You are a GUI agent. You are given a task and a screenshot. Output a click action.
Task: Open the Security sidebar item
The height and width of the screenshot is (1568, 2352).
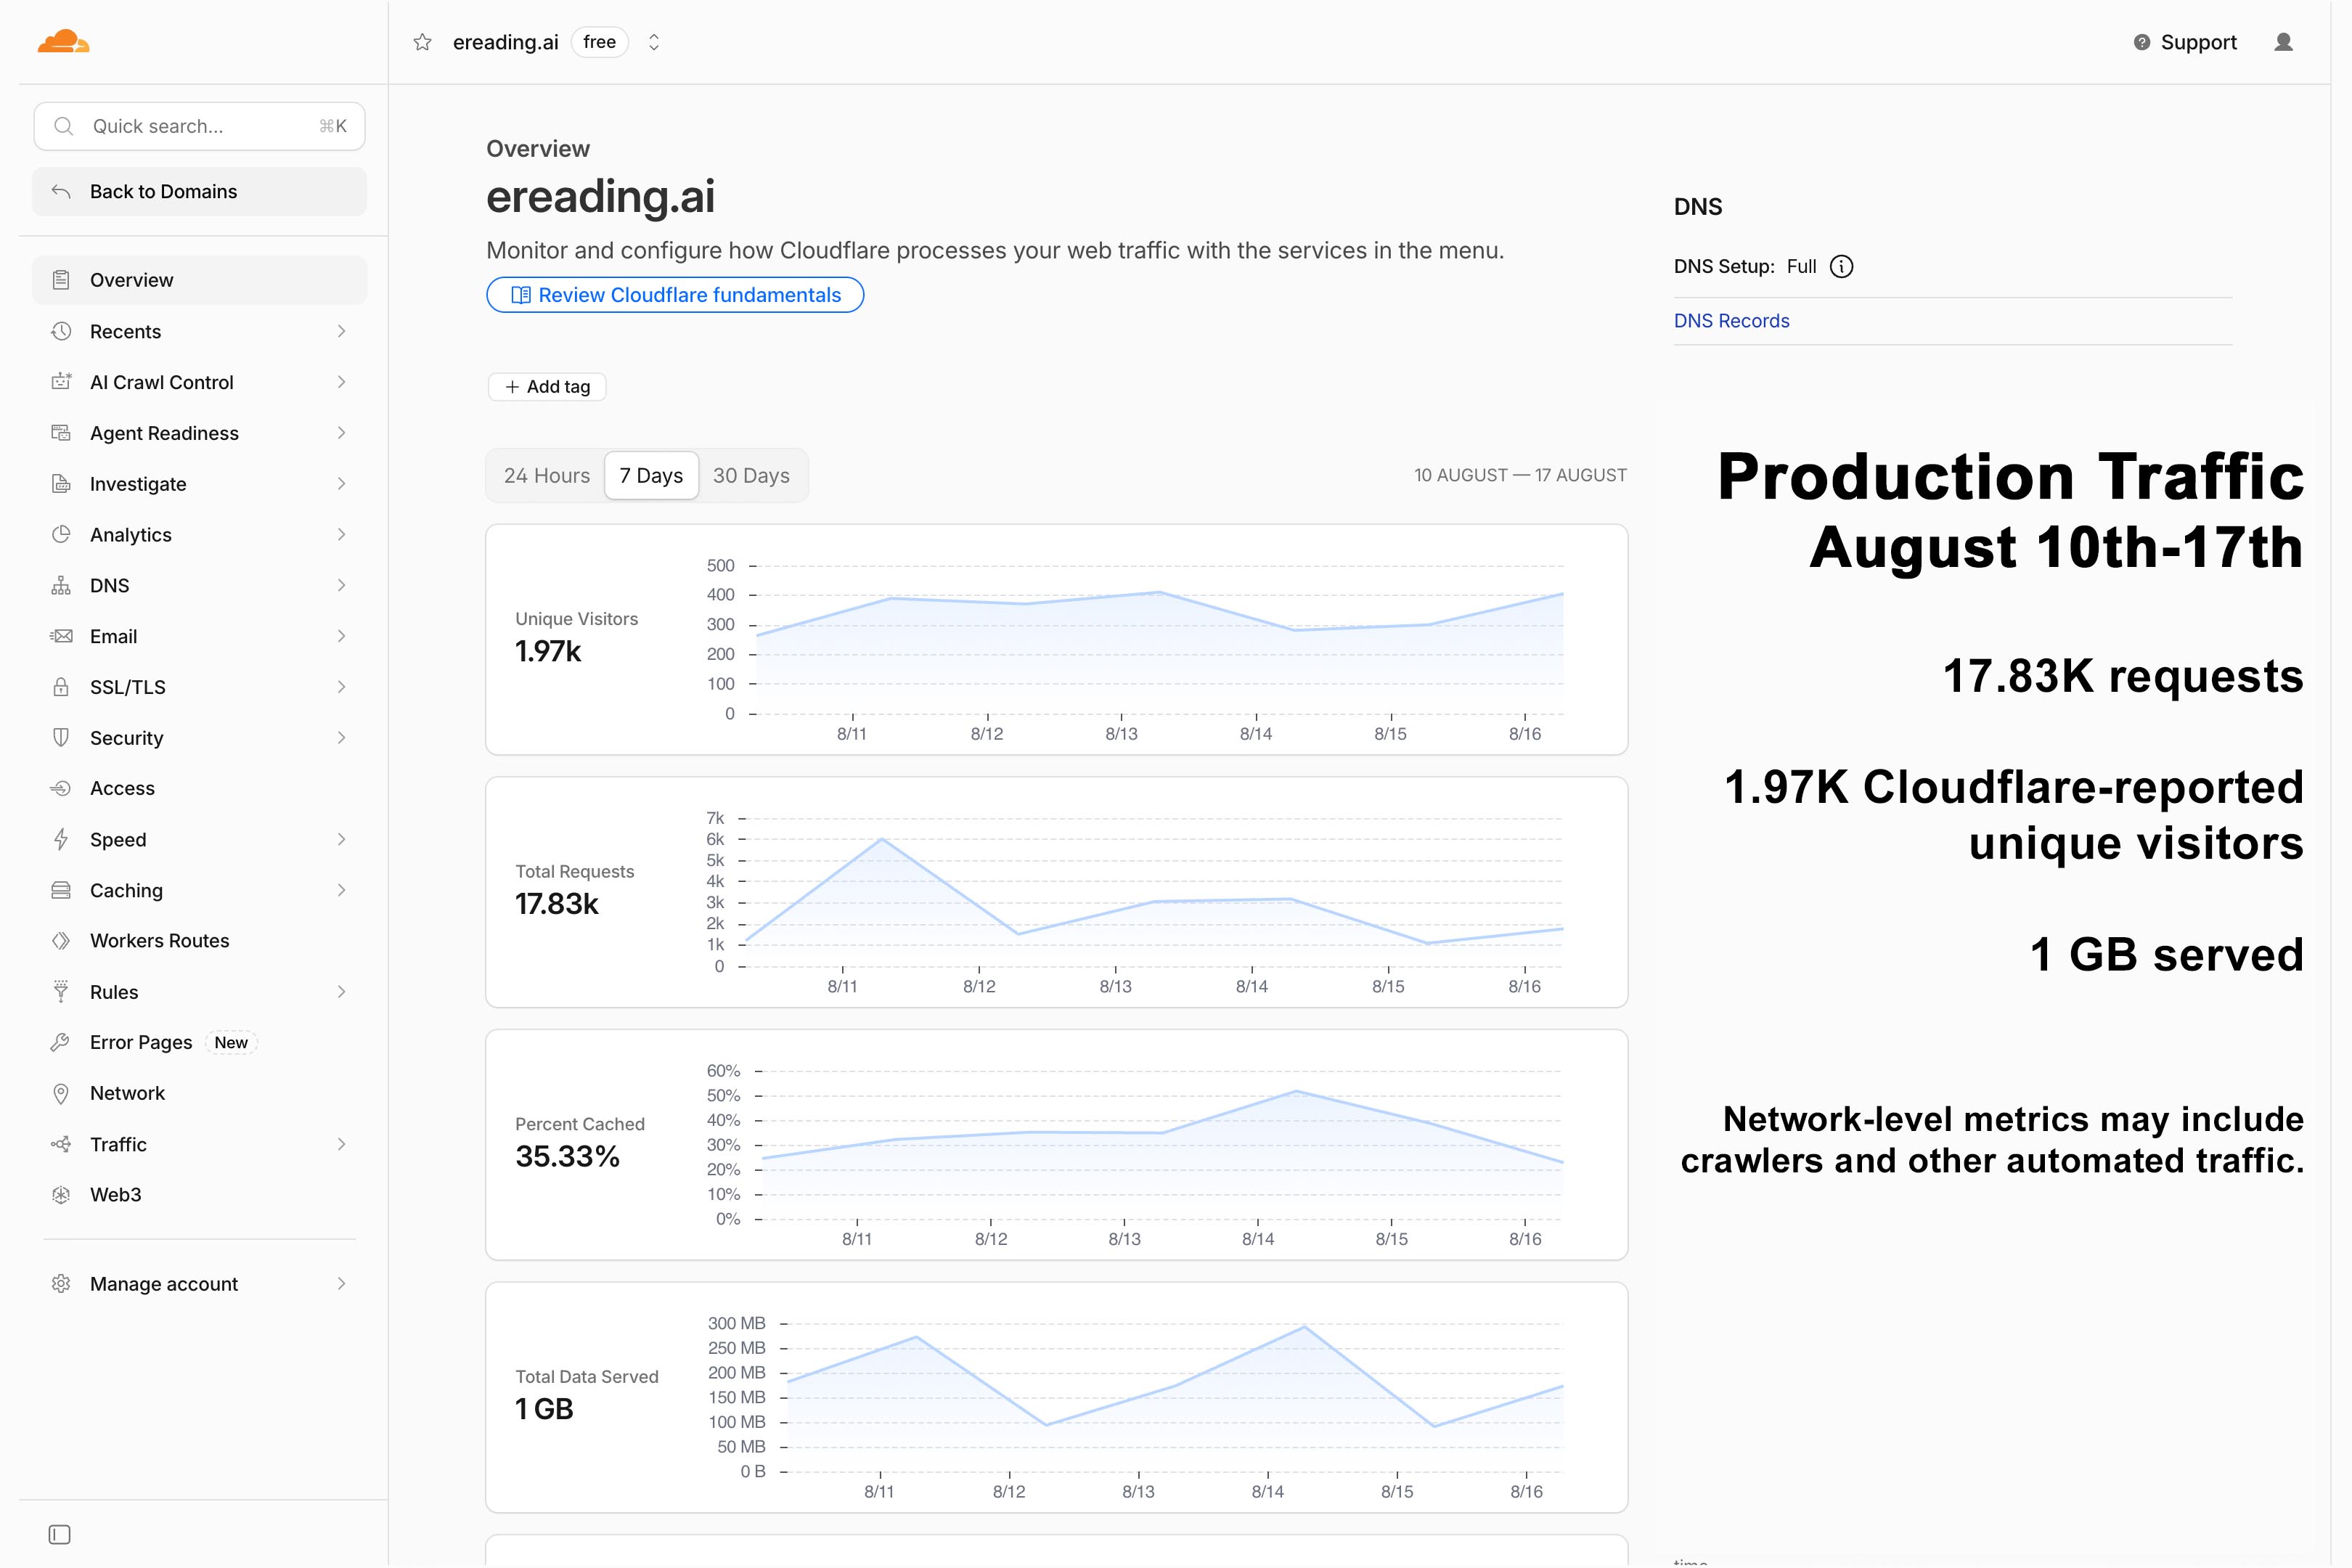pos(199,738)
